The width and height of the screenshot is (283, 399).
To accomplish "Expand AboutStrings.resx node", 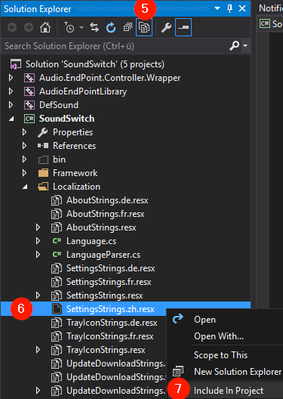I will [38, 227].
